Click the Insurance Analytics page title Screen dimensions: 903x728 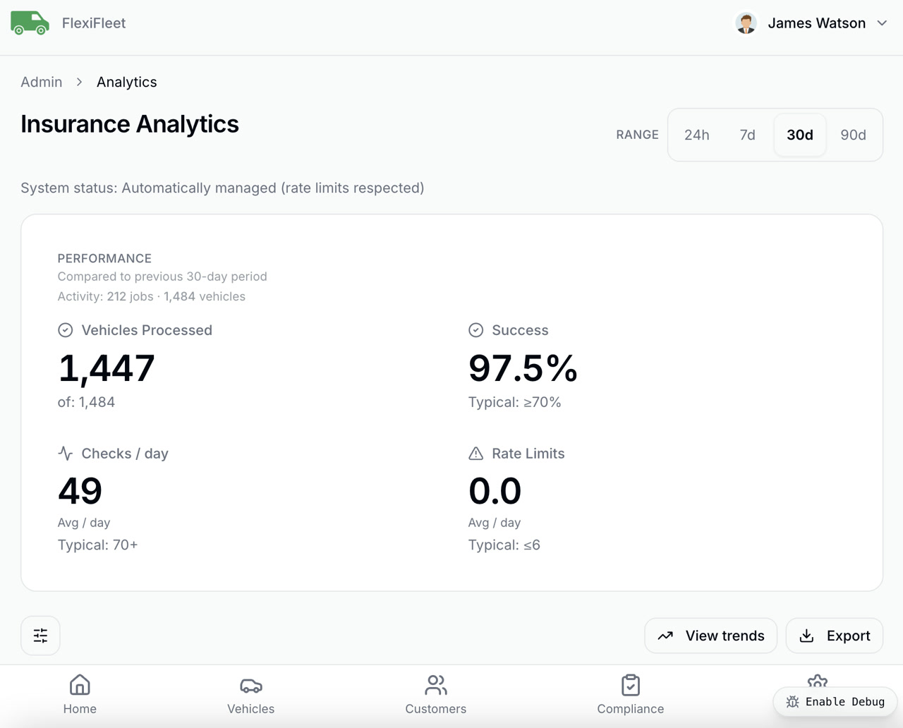[130, 124]
